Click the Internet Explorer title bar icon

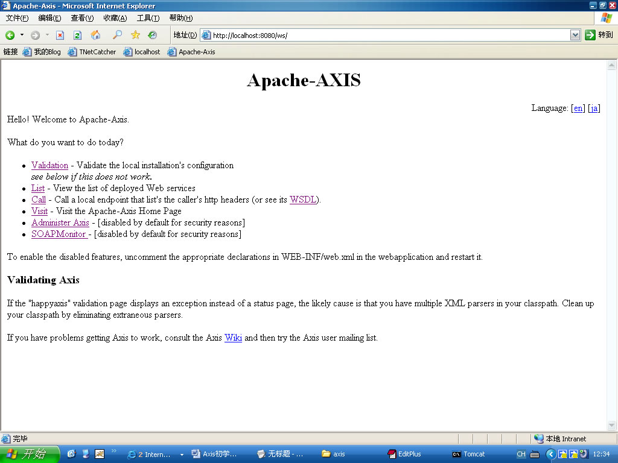[x=6, y=5]
